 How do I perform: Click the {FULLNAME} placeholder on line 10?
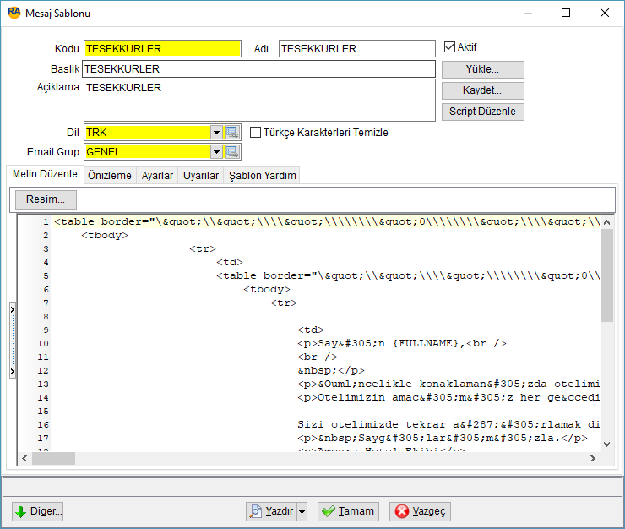427,343
